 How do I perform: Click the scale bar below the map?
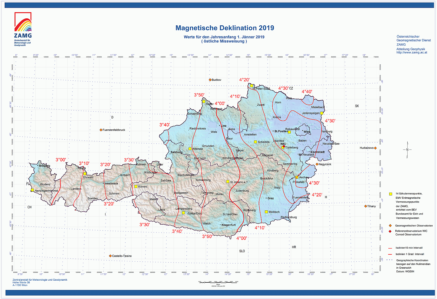(218, 282)
